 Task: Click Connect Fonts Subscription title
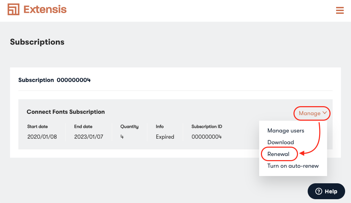(x=65, y=112)
